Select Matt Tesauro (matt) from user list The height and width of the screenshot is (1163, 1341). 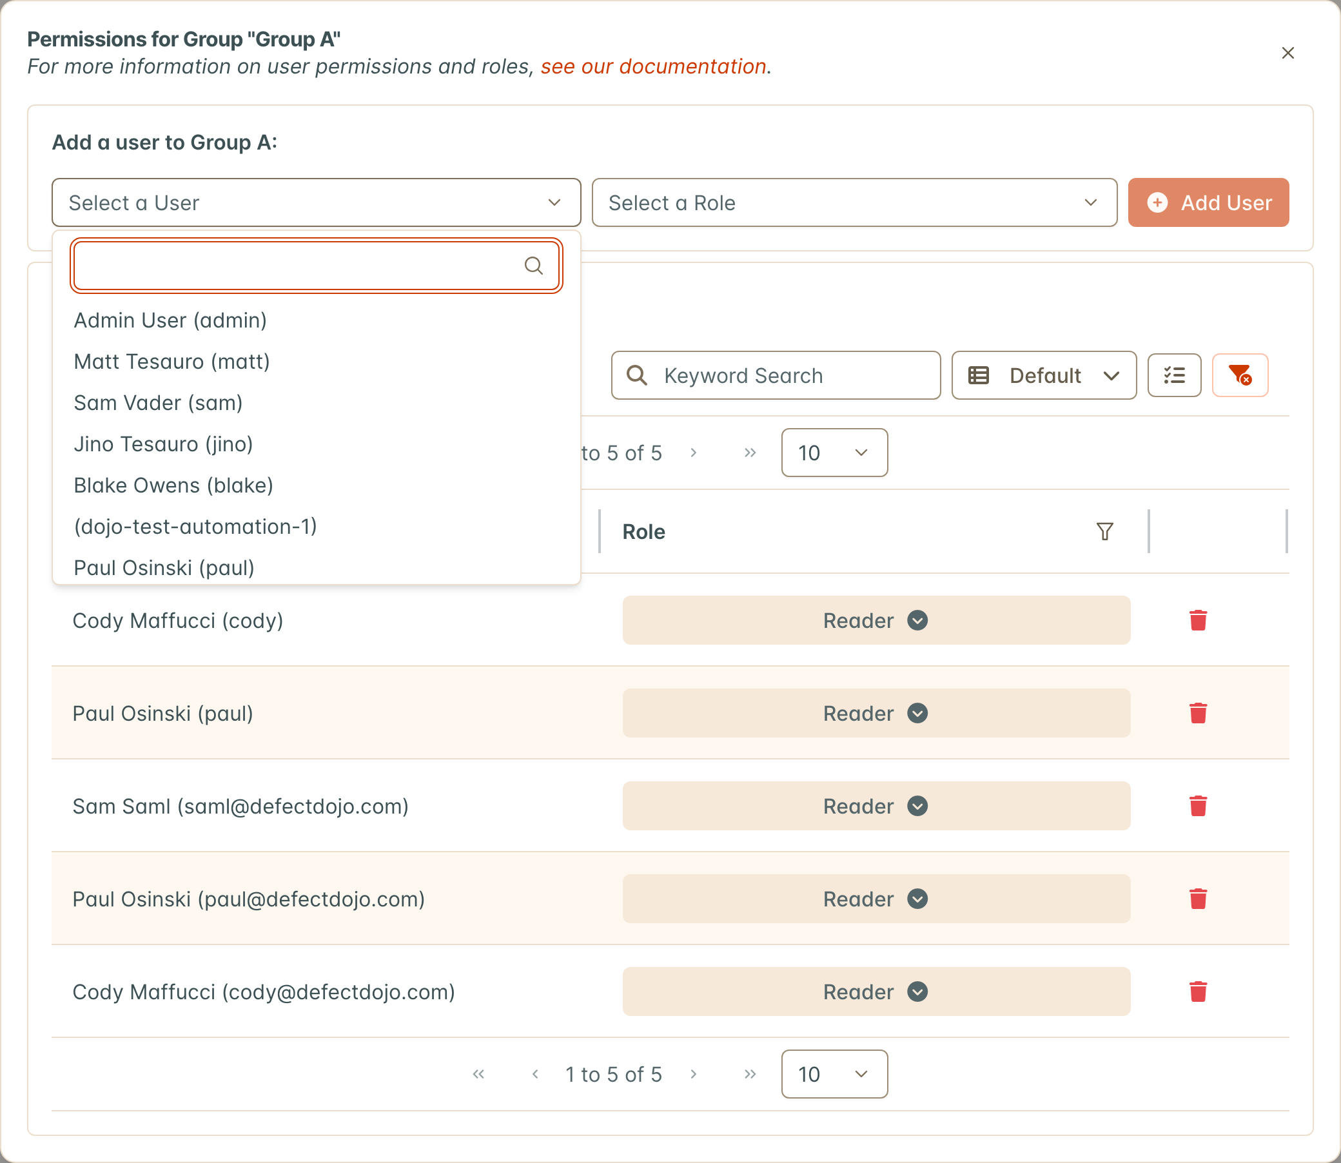[x=171, y=361]
